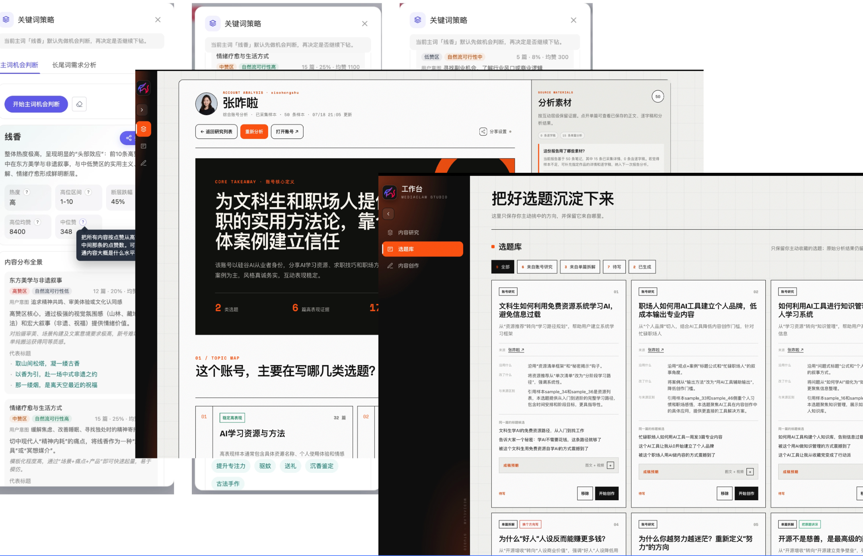Screen dimensions: 863x556
Task: Click the help icon beside 高位区间
Action: 88,192
